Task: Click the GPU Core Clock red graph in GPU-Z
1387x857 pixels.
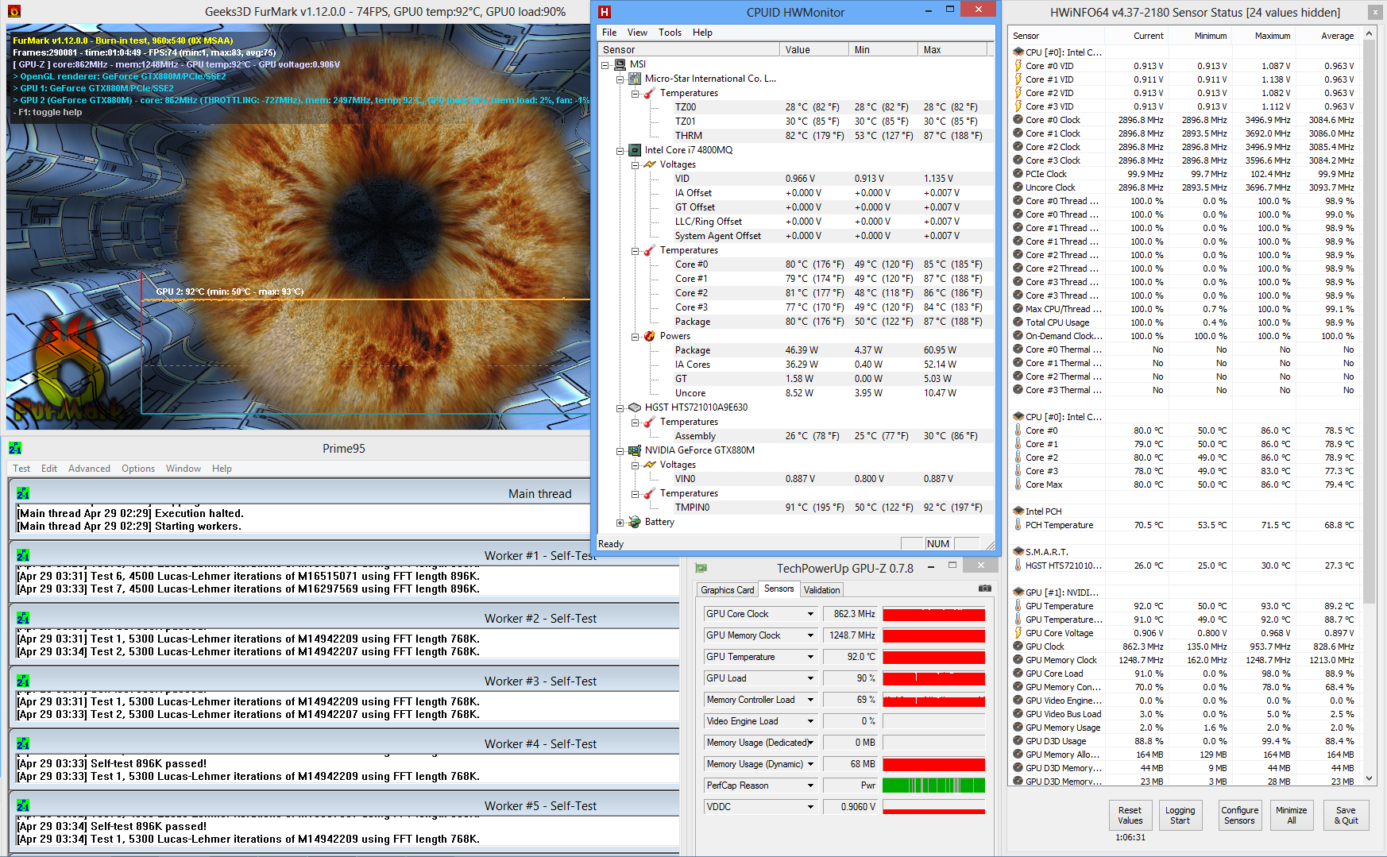Action: click(x=934, y=614)
